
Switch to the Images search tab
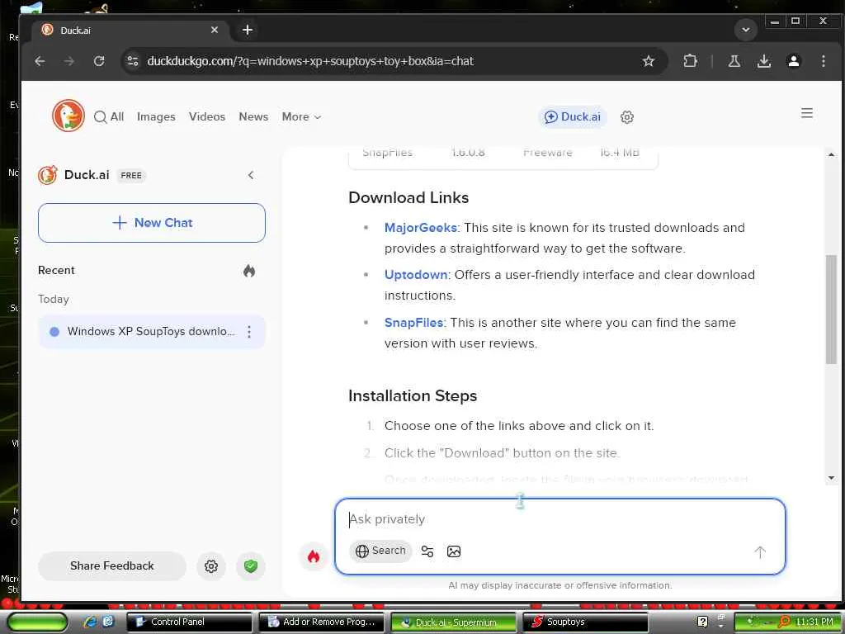[x=156, y=117]
